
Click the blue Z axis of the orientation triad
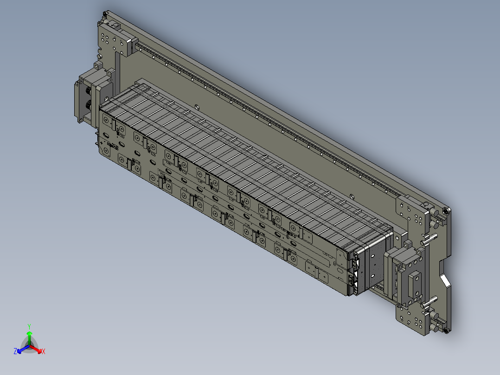tap(22, 349)
